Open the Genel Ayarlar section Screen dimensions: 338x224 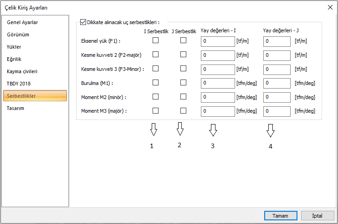[22, 22]
